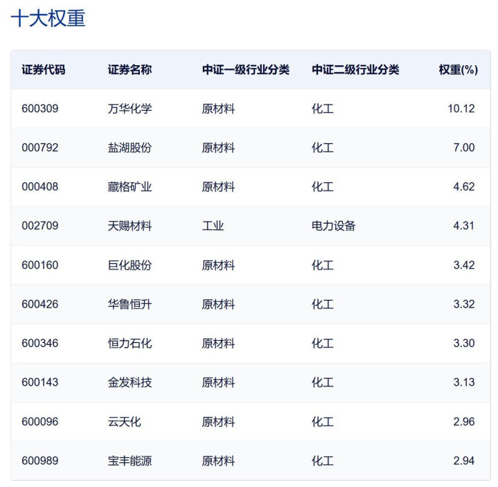
Task: Select stock name 藏格矿业
Action: click(130, 187)
